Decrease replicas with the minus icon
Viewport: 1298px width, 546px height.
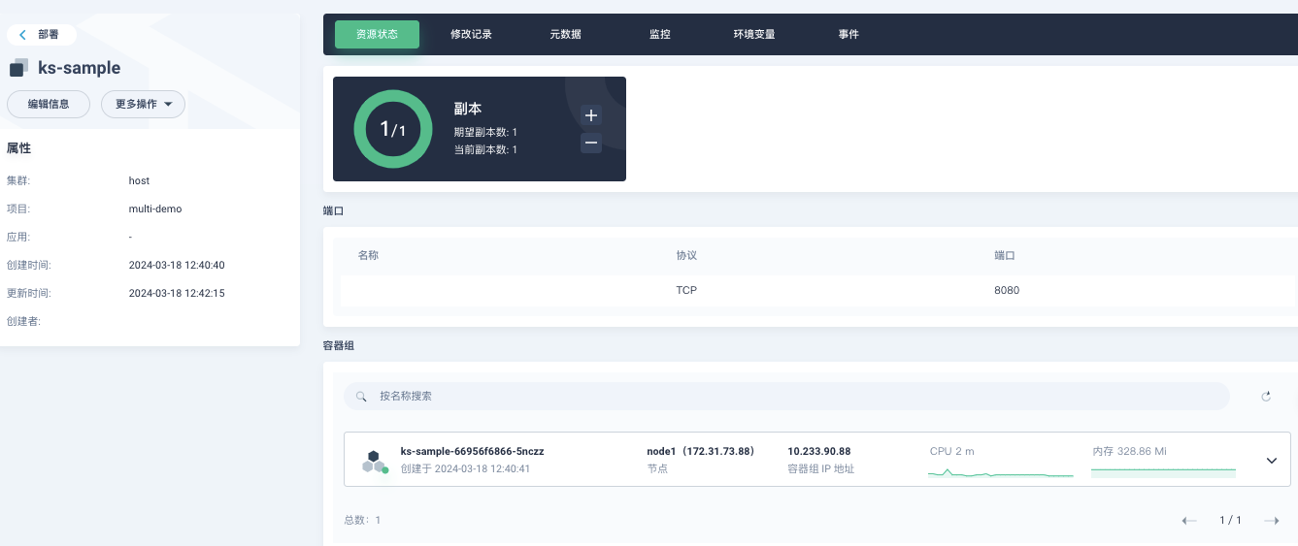click(591, 143)
